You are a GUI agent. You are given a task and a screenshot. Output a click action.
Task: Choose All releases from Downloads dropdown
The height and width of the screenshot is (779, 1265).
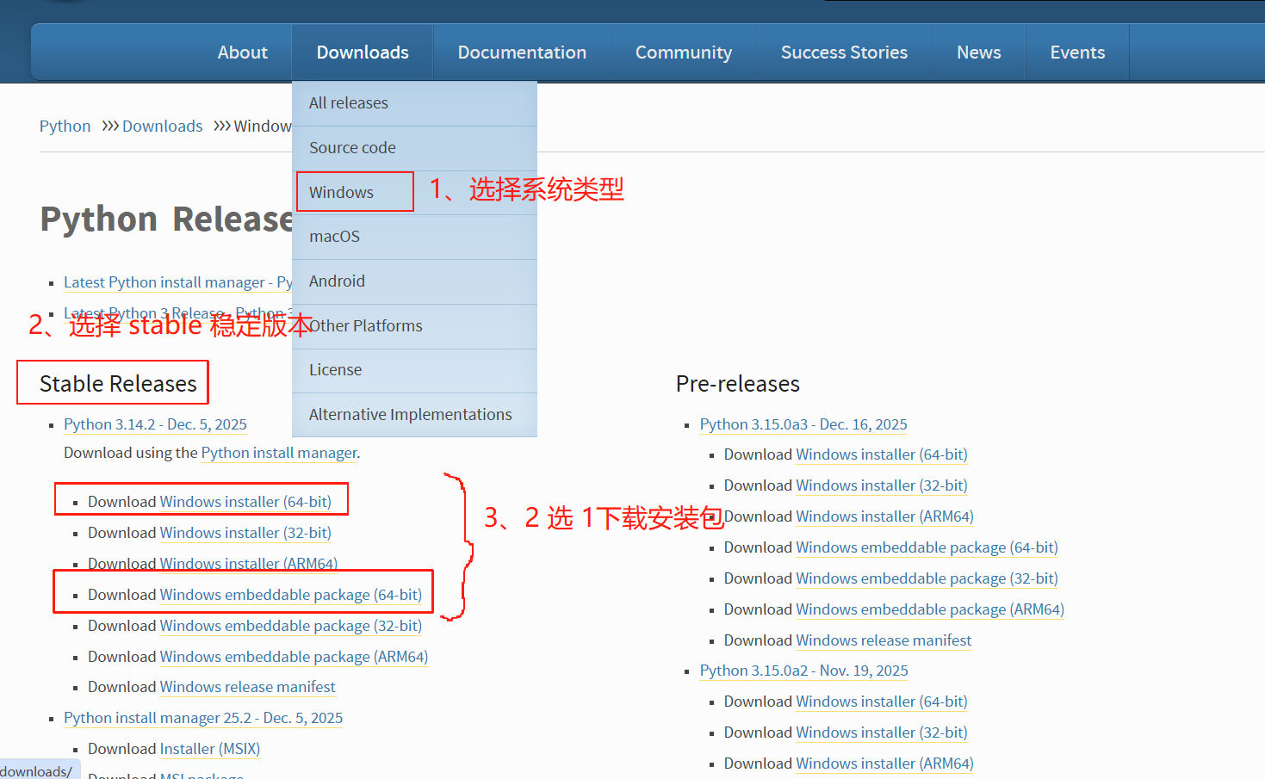click(x=414, y=103)
